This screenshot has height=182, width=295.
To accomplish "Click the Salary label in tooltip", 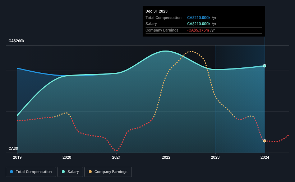I will coord(151,24).
